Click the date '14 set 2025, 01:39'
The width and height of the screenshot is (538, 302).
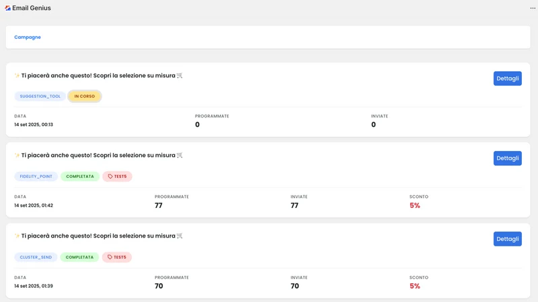click(34, 286)
